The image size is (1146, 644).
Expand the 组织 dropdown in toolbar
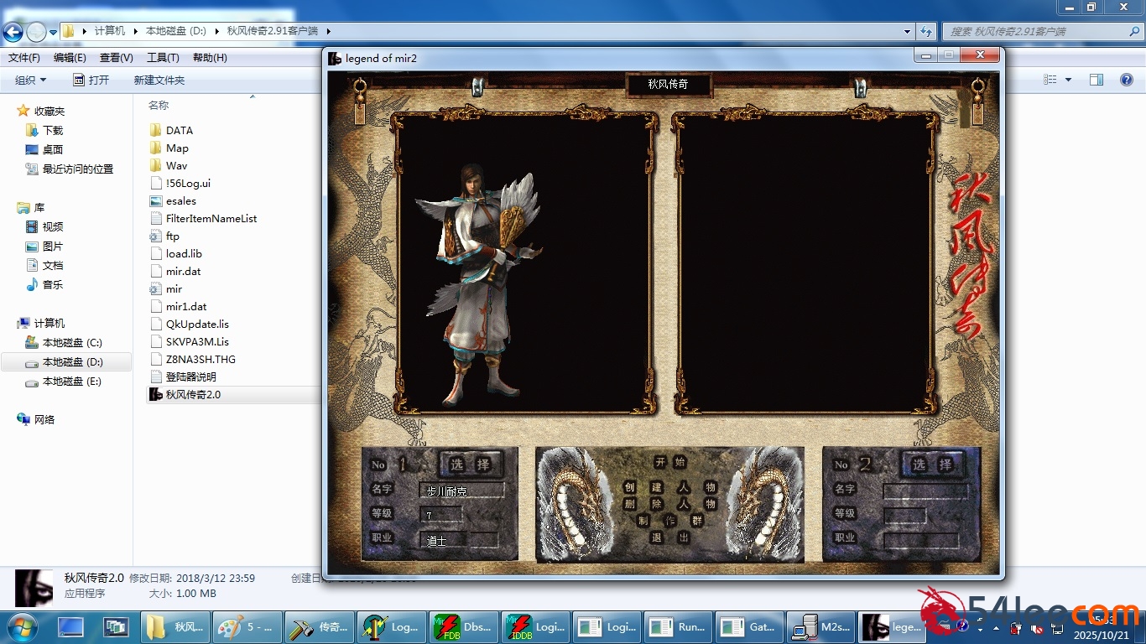[31, 80]
